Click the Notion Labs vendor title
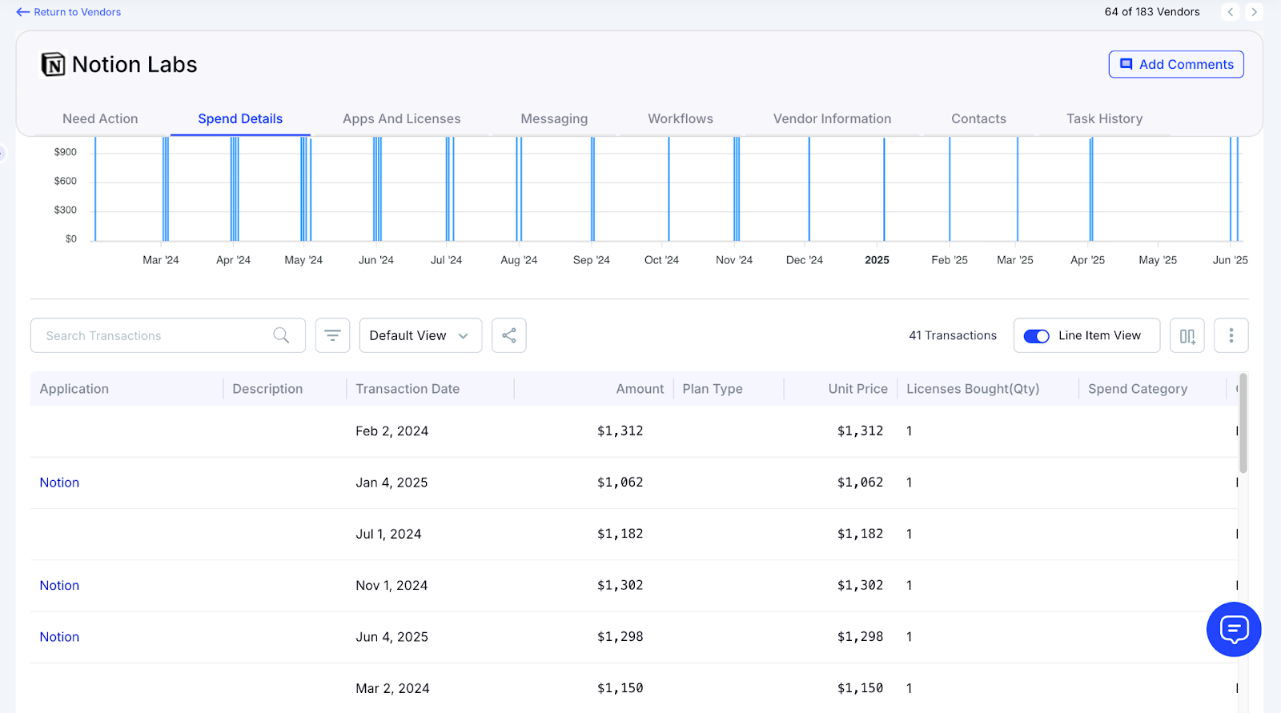The width and height of the screenshot is (1281, 713). [x=135, y=64]
